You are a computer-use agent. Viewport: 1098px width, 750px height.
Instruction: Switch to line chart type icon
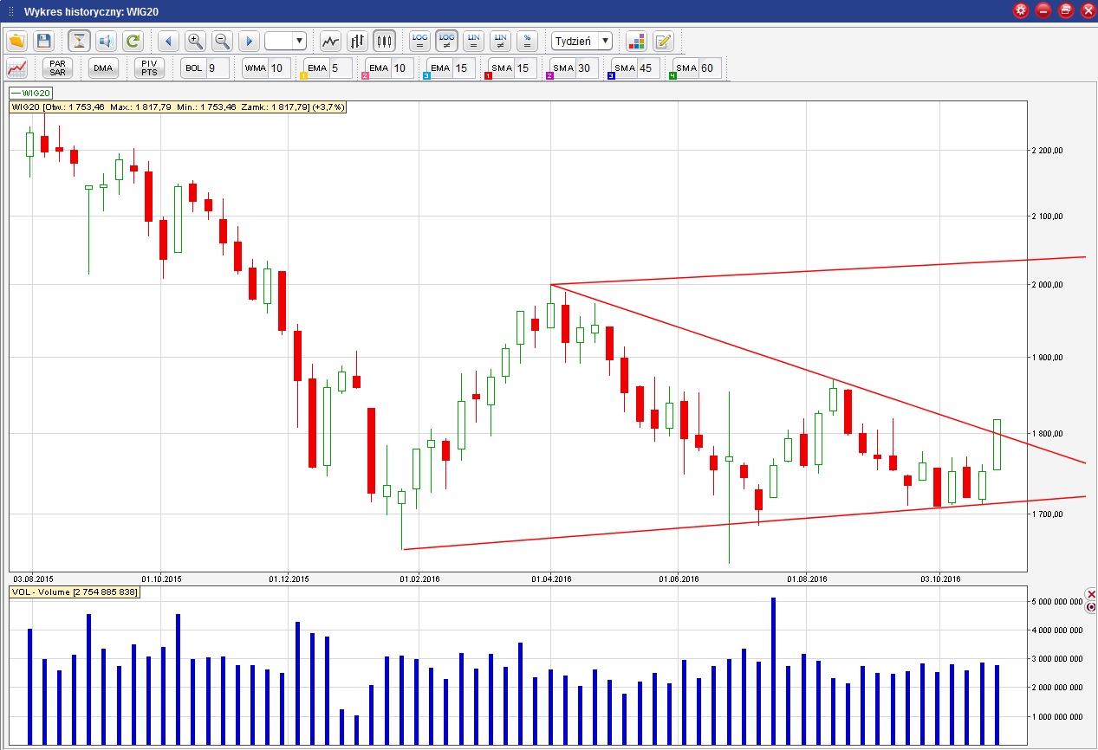330,41
